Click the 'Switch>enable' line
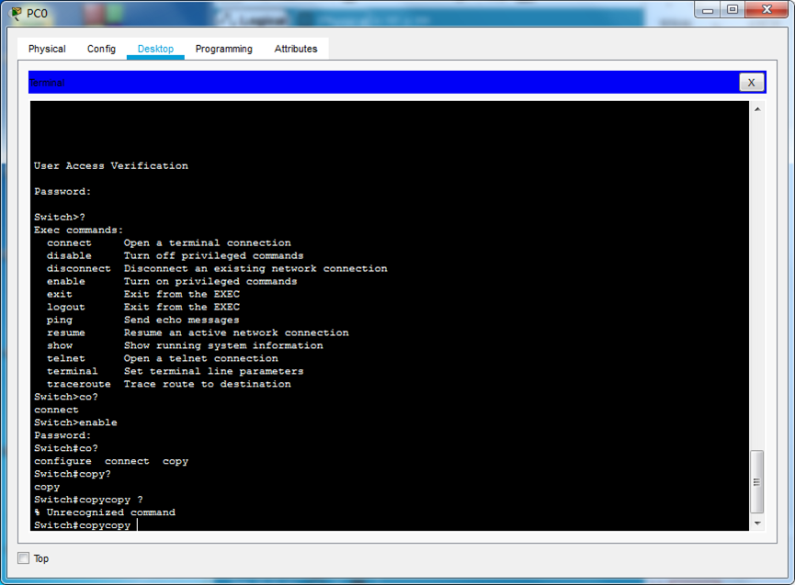795x585 pixels. pos(75,422)
